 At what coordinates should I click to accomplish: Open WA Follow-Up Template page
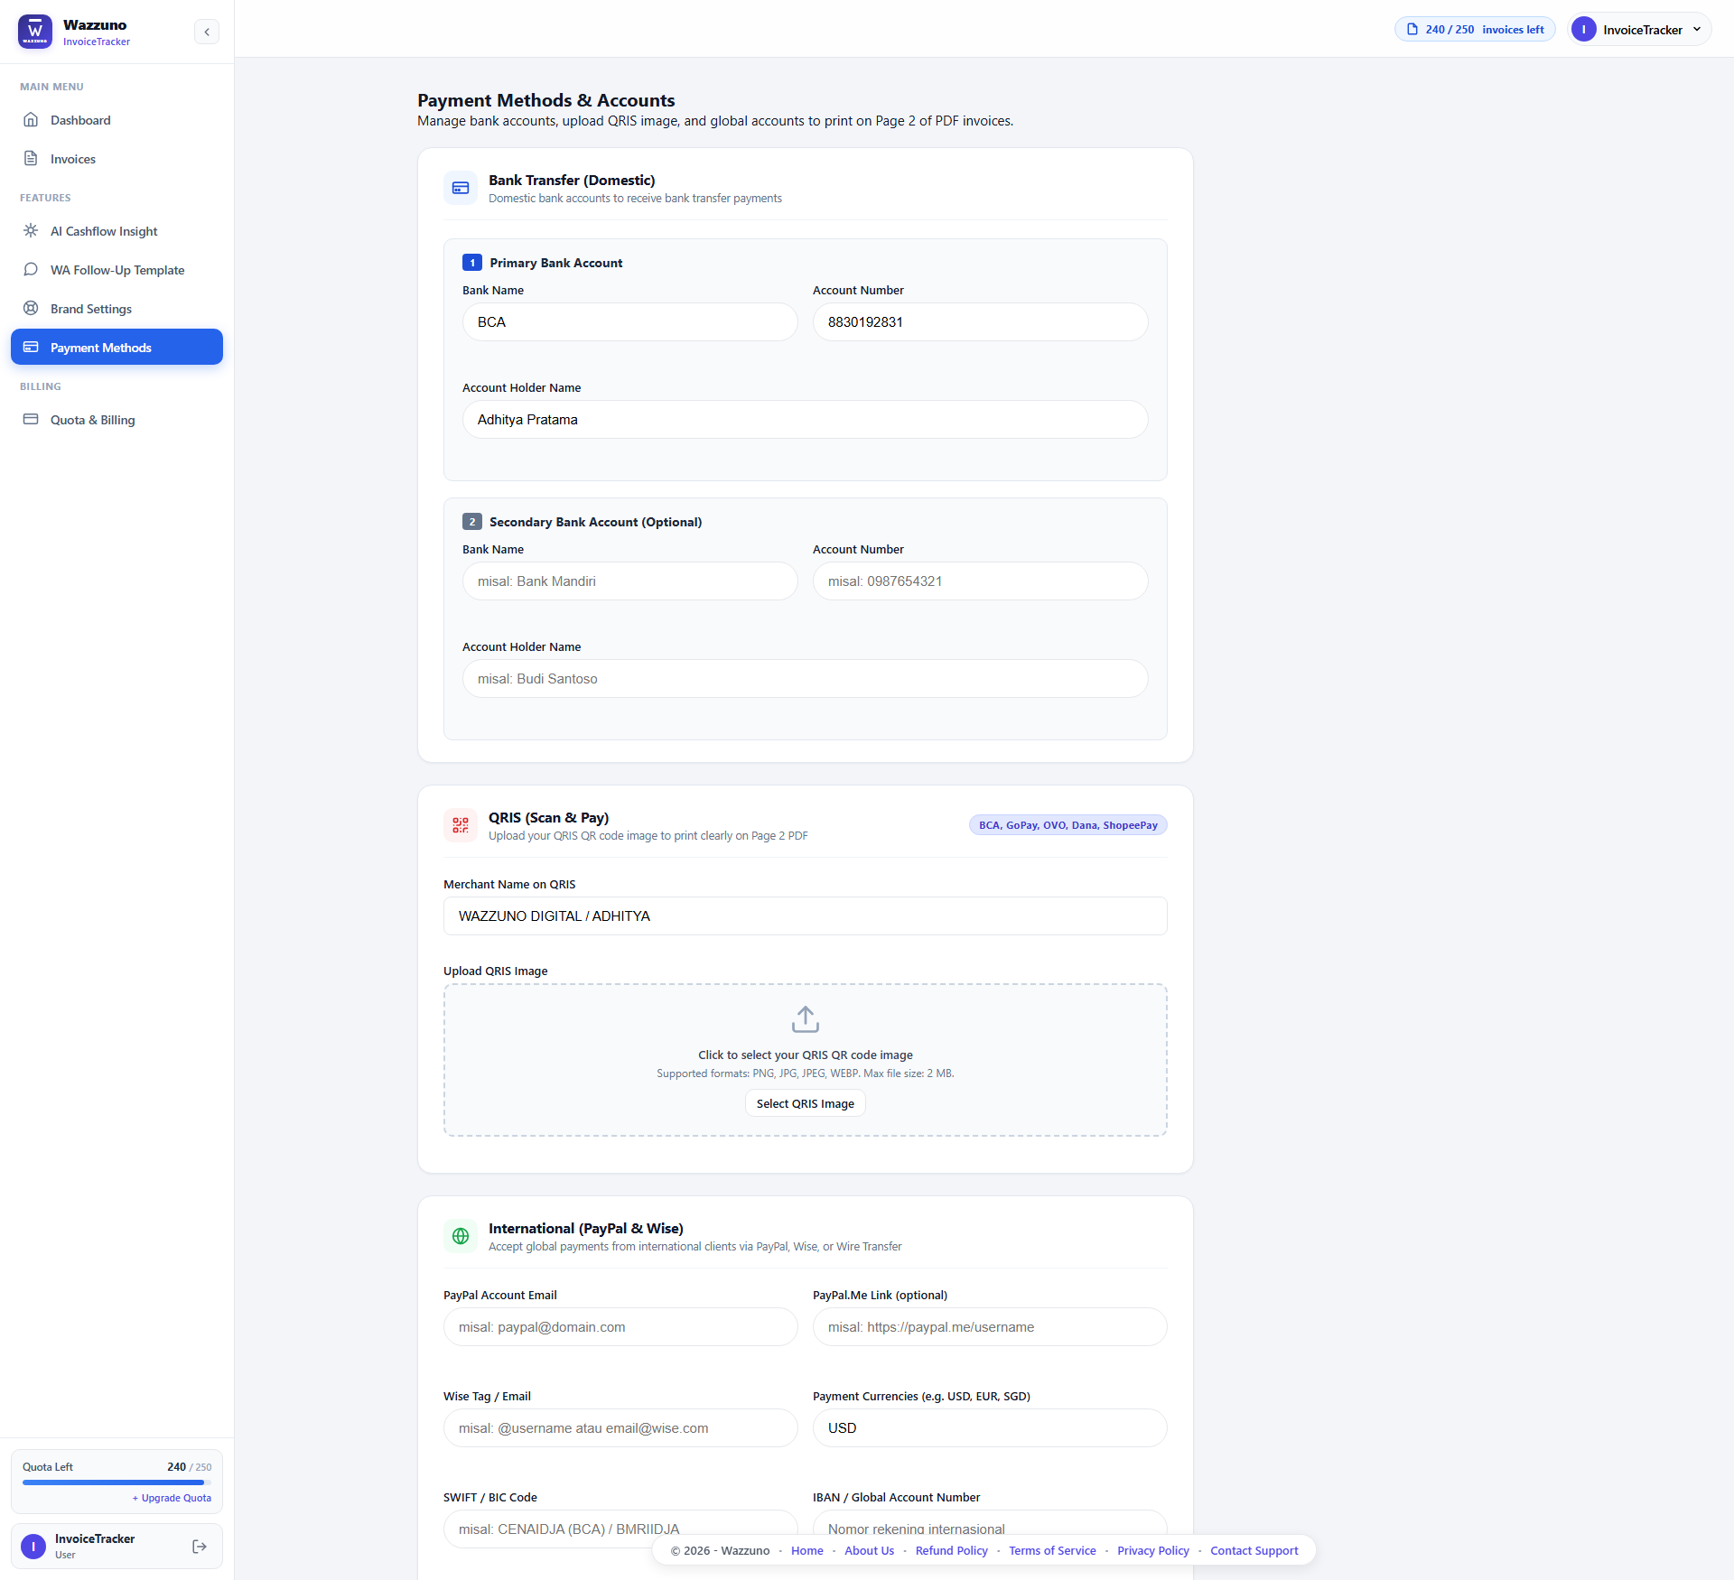117,270
